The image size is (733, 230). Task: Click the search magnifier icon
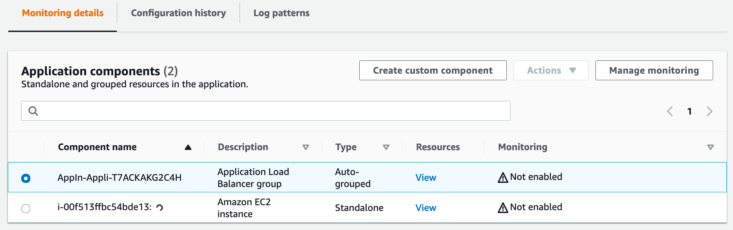click(x=33, y=111)
